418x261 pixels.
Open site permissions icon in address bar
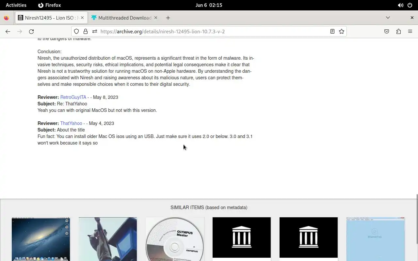95,31
